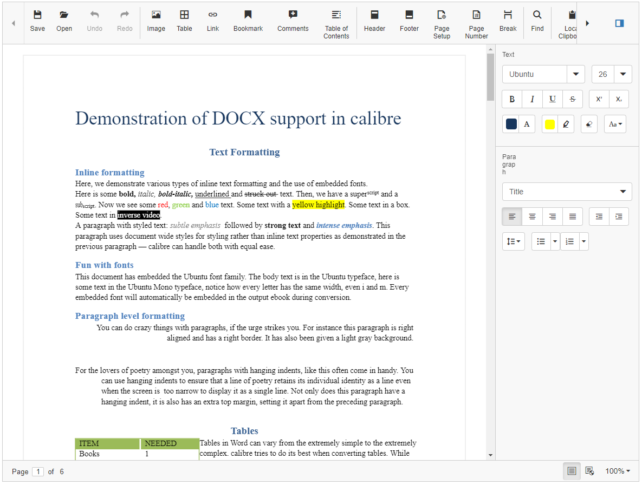Toggle strikethrough formatting

[573, 99]
